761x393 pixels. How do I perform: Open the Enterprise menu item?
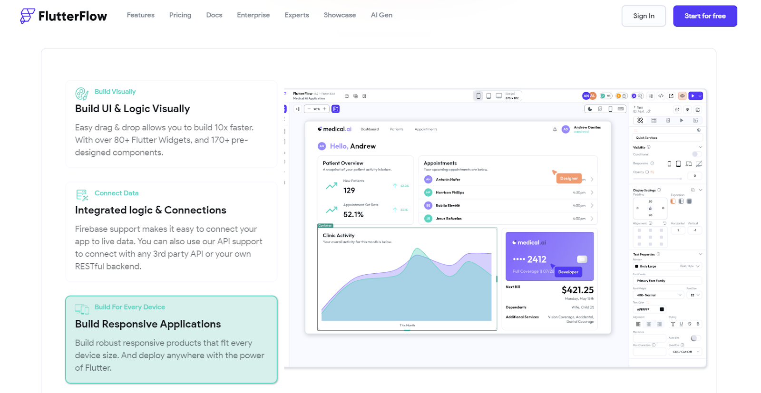tap(254, 15)
